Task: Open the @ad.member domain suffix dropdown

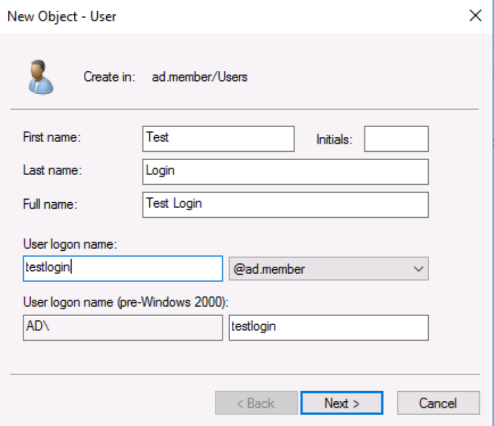Action: click(329, 269)
